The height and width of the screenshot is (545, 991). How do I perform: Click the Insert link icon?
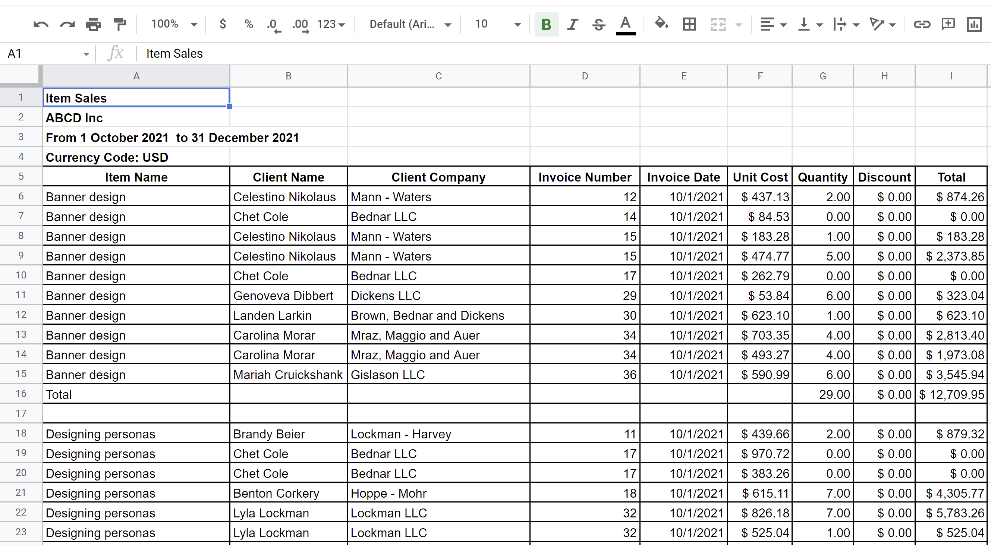[922, 25]
